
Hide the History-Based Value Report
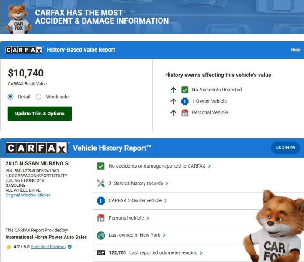pos(295,50)
